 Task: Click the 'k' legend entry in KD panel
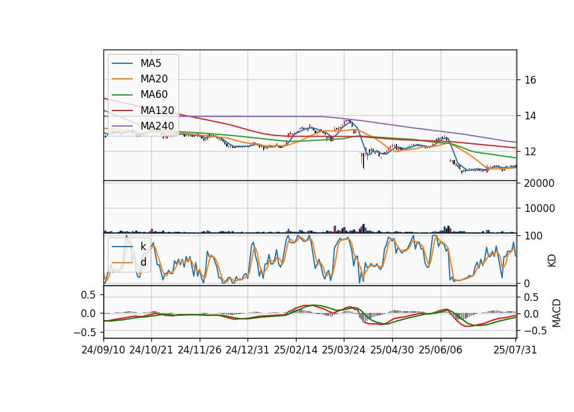(x=143, y=247)
